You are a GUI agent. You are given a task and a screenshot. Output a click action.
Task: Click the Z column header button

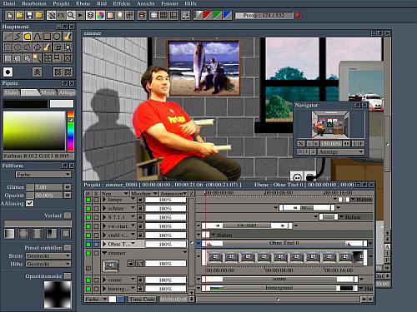pyautogui.click(x=191, y=193)
